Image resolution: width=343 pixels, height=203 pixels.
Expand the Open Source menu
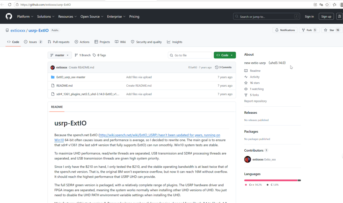[x=92, y=16]
